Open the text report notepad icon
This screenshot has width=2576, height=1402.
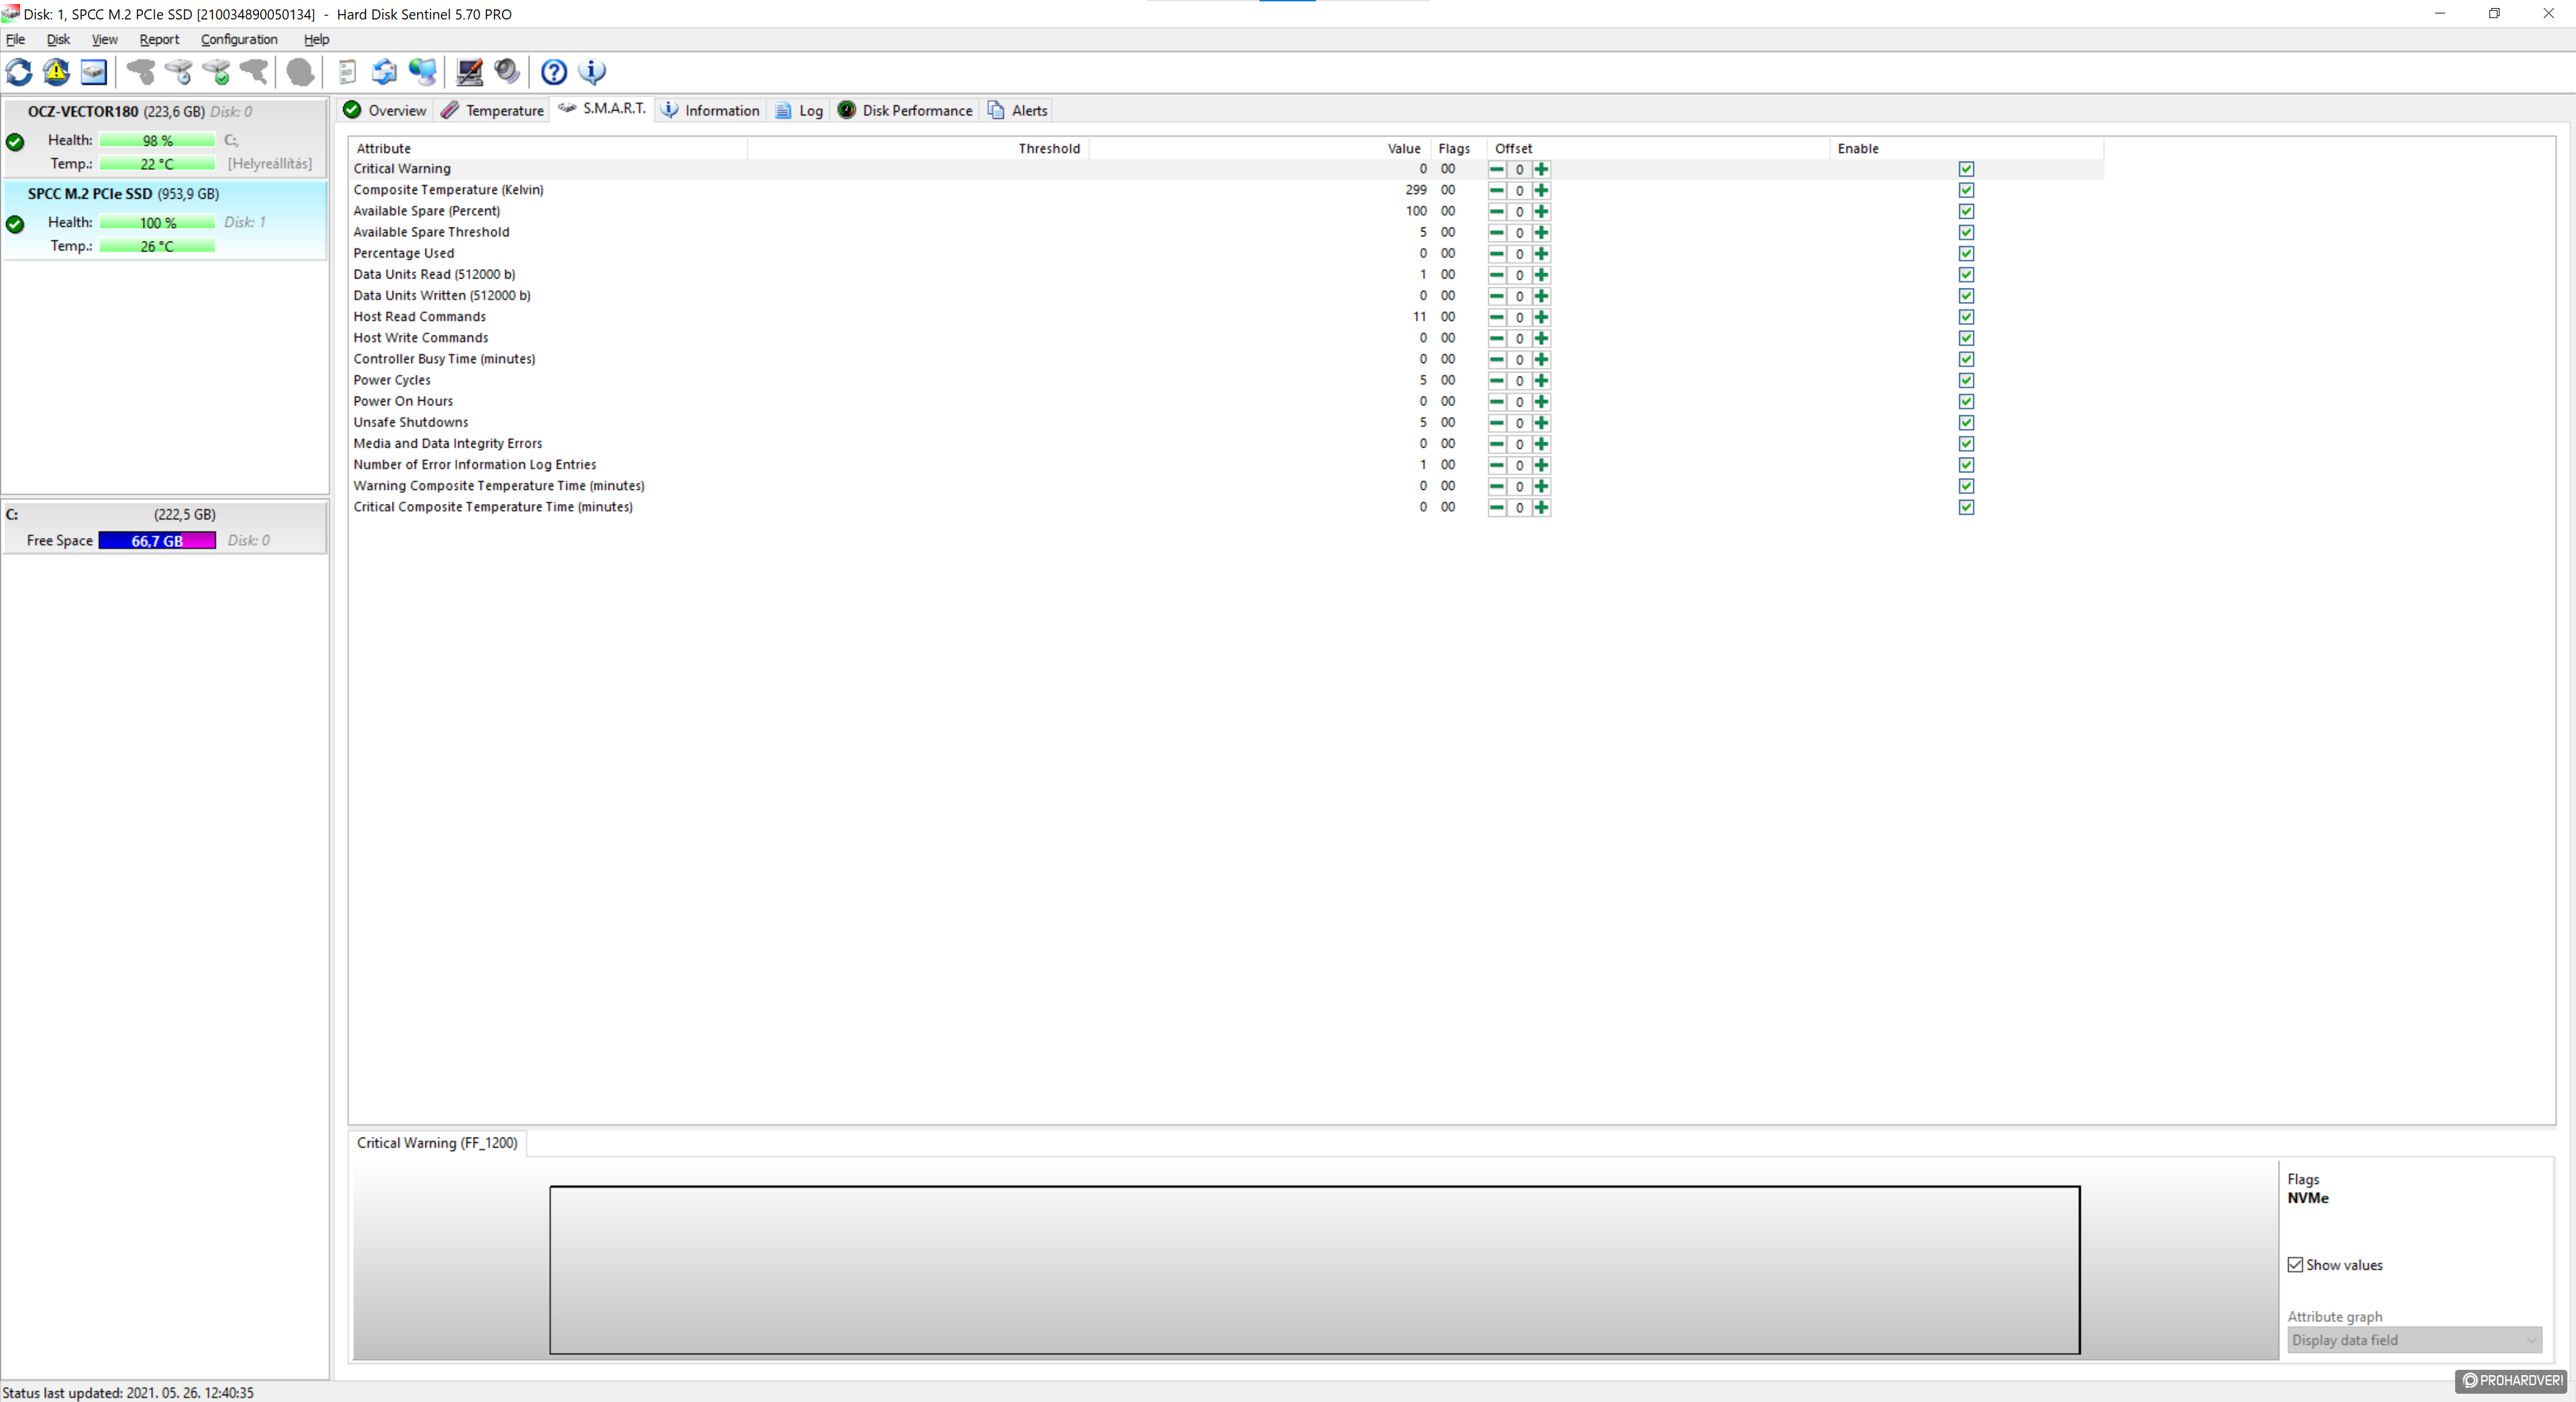tap(347, 72)
